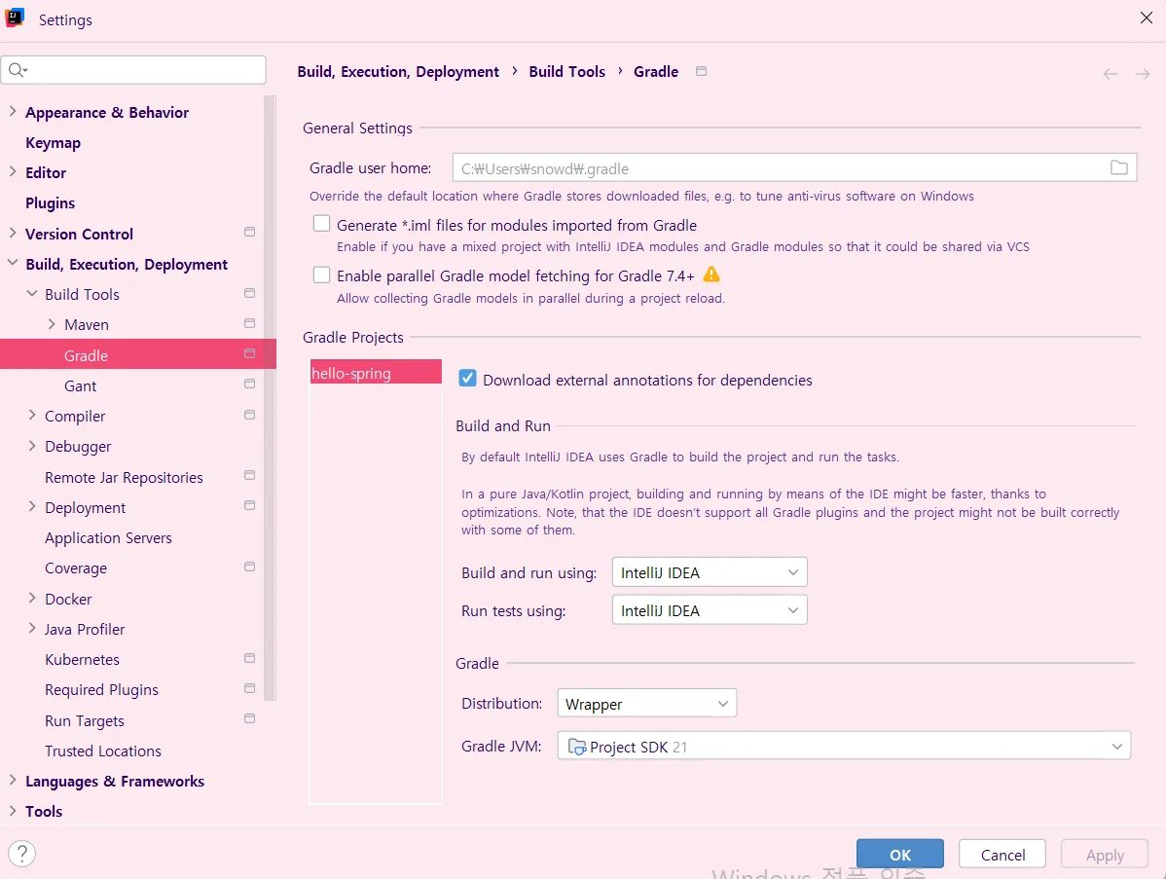Expand Appearance & Behavior section
Image resolution: width=1166 pixels, height=879 pixels.
point(13,112)
